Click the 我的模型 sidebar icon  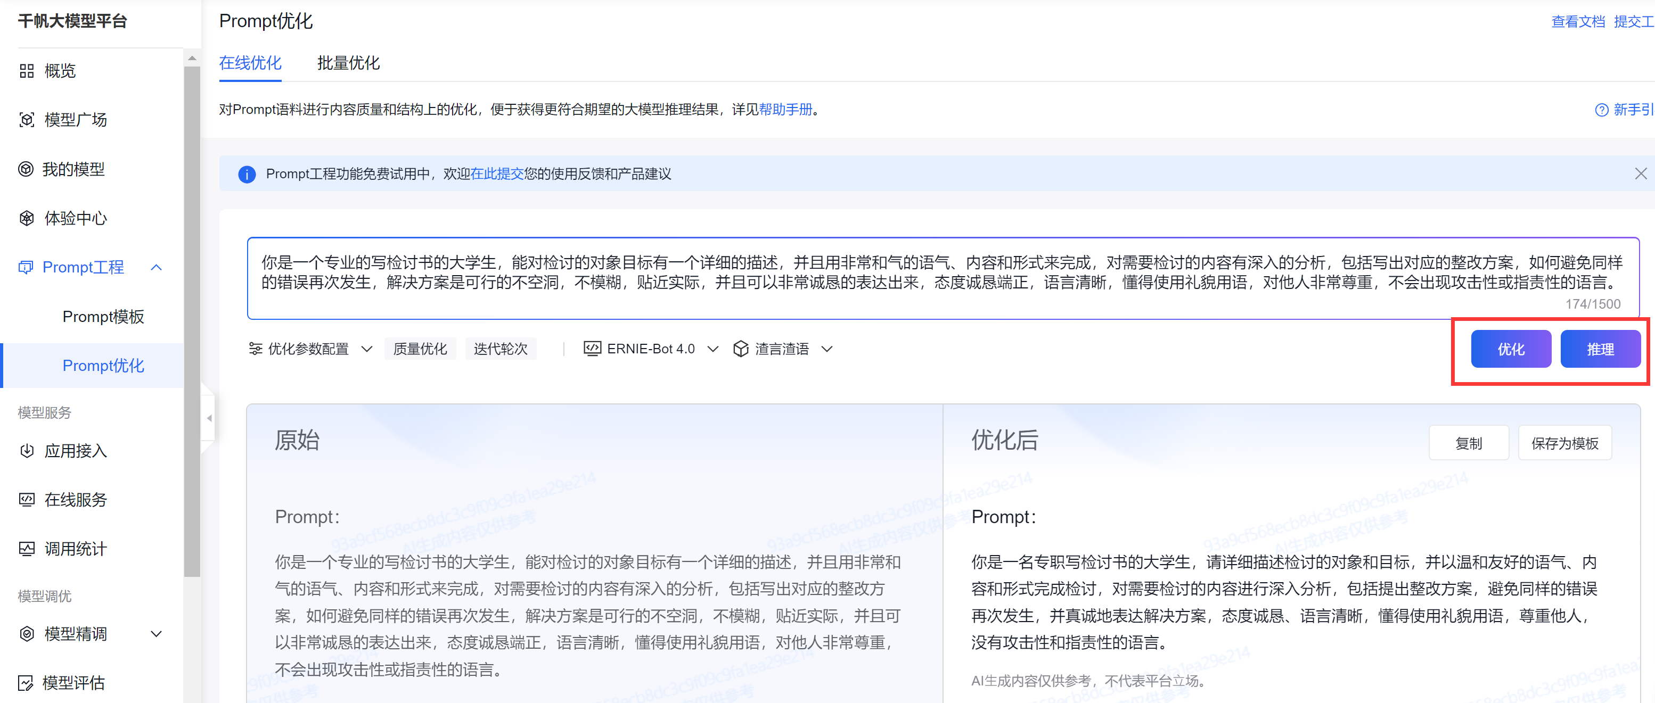[26, 169]
